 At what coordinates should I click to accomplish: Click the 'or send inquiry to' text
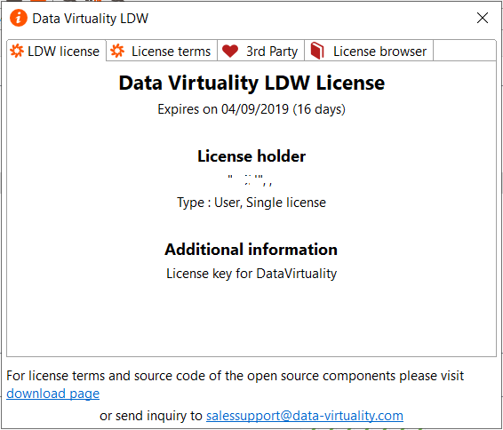pyautogui.click(x=151, y=416)
